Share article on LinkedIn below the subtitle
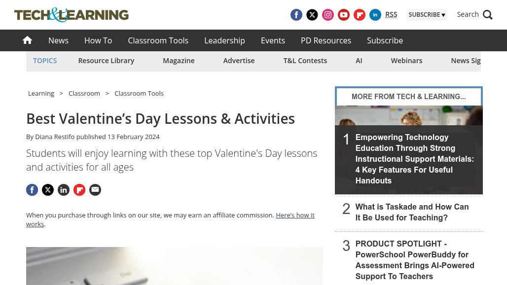The image size is (507, 285). click(x=64, y=190)
